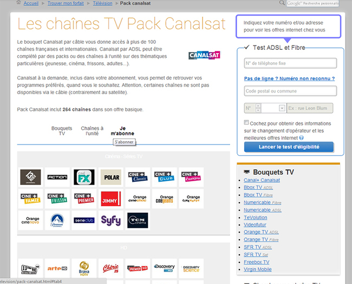Open the Bbox TV ADSL link
352x284 pixels.
tap(258, 187)
